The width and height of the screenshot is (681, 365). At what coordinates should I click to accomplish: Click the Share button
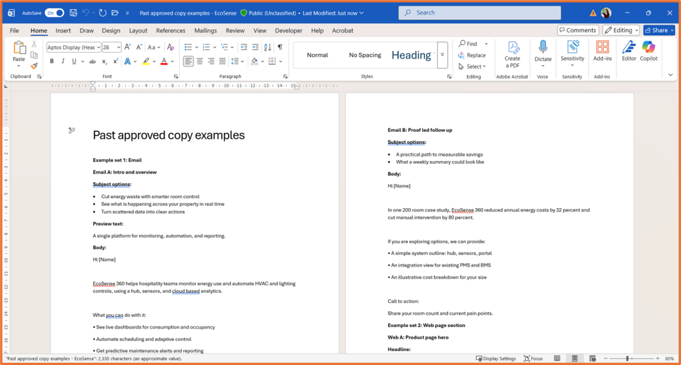click(x=659, y=30)
